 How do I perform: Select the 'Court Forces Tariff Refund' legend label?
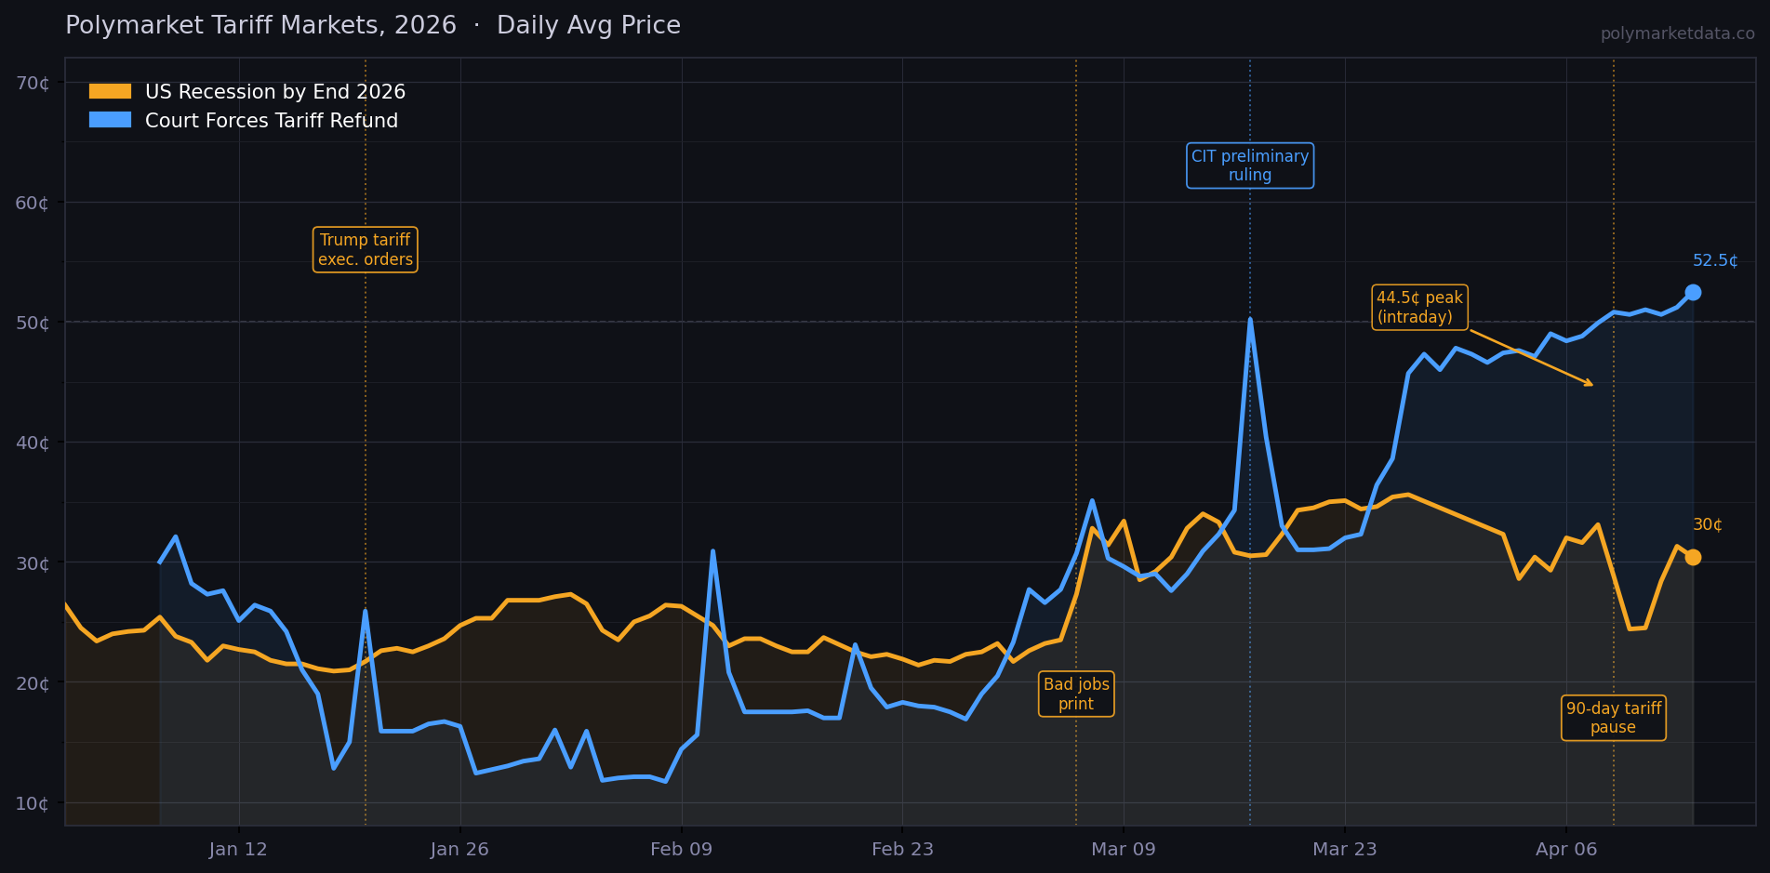pos(271,121)
